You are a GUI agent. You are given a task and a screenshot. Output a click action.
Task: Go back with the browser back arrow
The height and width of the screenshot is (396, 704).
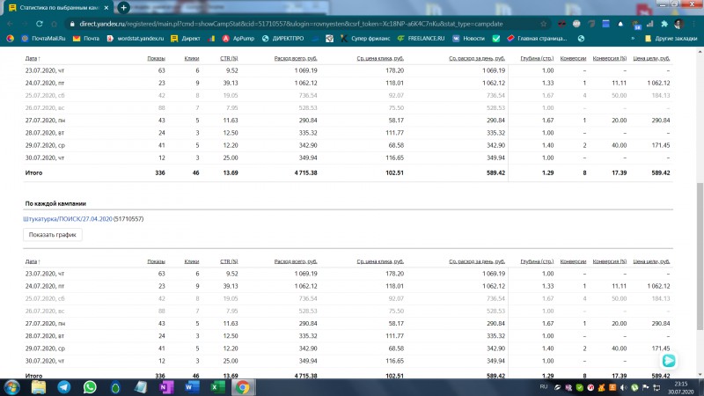pyautogui.click(x=10, y=24)
